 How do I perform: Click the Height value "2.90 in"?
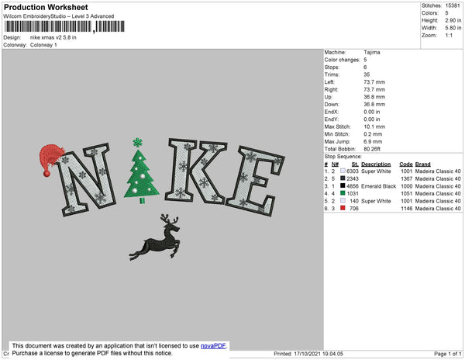[453, 20]
